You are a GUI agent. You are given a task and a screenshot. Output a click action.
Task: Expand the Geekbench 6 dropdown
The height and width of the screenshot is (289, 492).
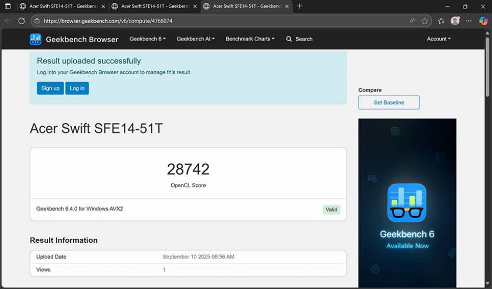[147, 39]
